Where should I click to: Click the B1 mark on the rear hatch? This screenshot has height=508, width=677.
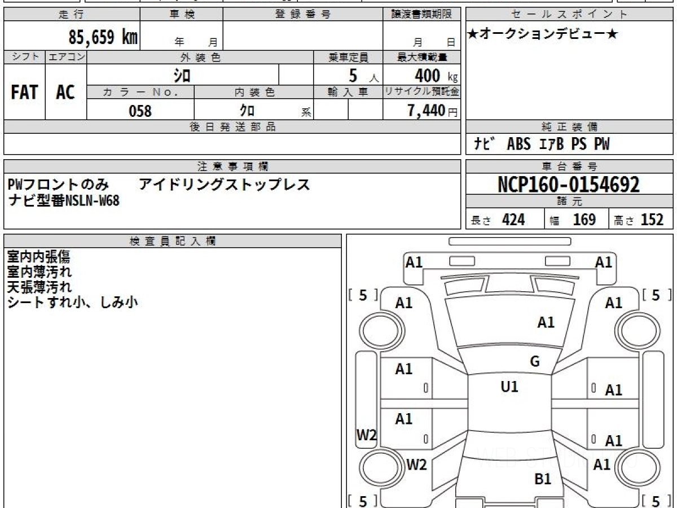542,480
